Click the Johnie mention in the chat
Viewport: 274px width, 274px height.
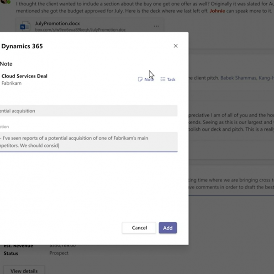[217, 11]
